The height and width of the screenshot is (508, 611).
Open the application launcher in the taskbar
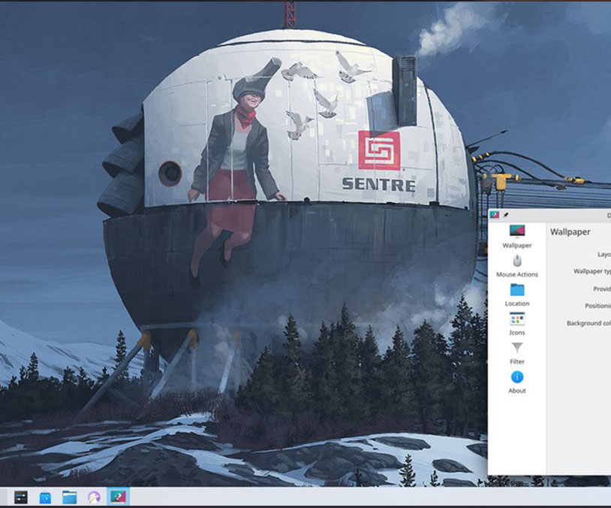[x=5, y=496]
